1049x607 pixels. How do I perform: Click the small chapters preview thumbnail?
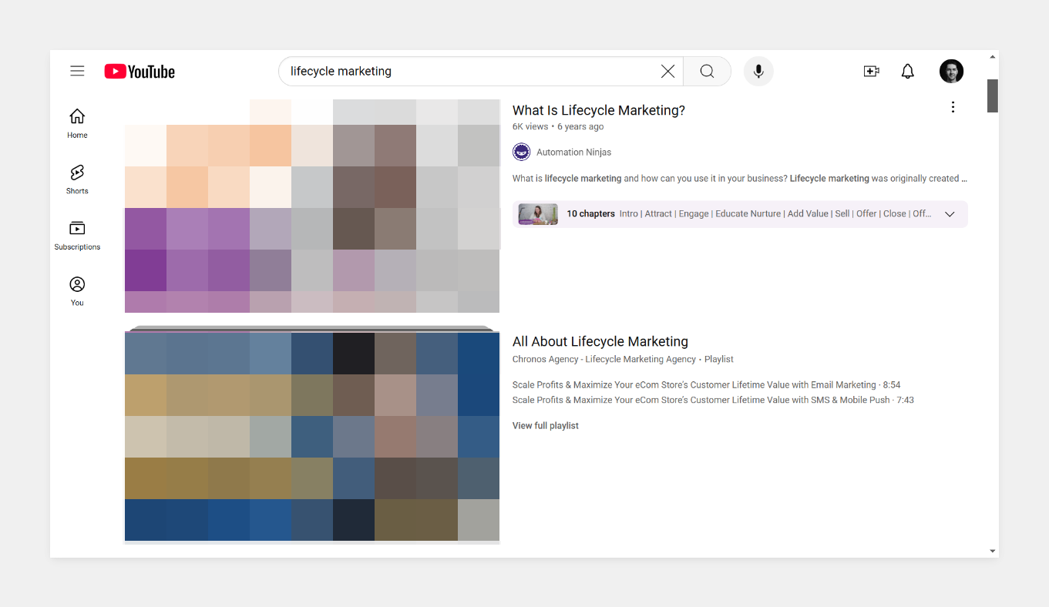pyautogui.click(x=538, y=214)
